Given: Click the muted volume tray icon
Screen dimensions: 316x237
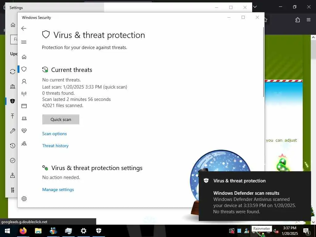Looking at the screenshot, I should tap(276, 231).
